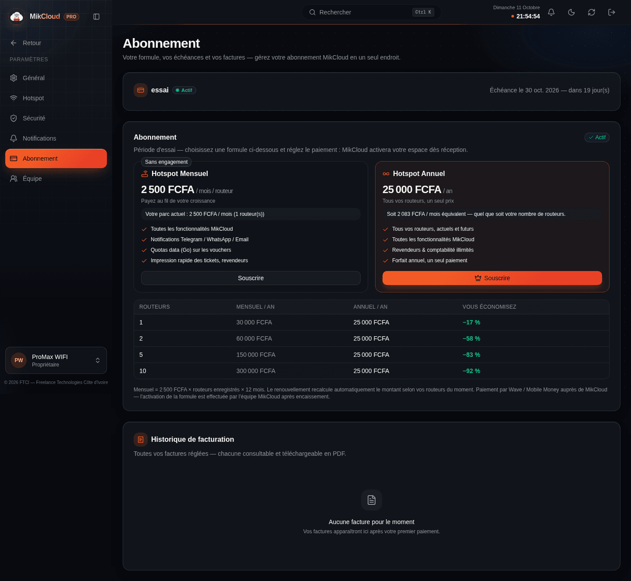Click the PW avatar badge
Screen dimensions: 631x581
(19, 360)
